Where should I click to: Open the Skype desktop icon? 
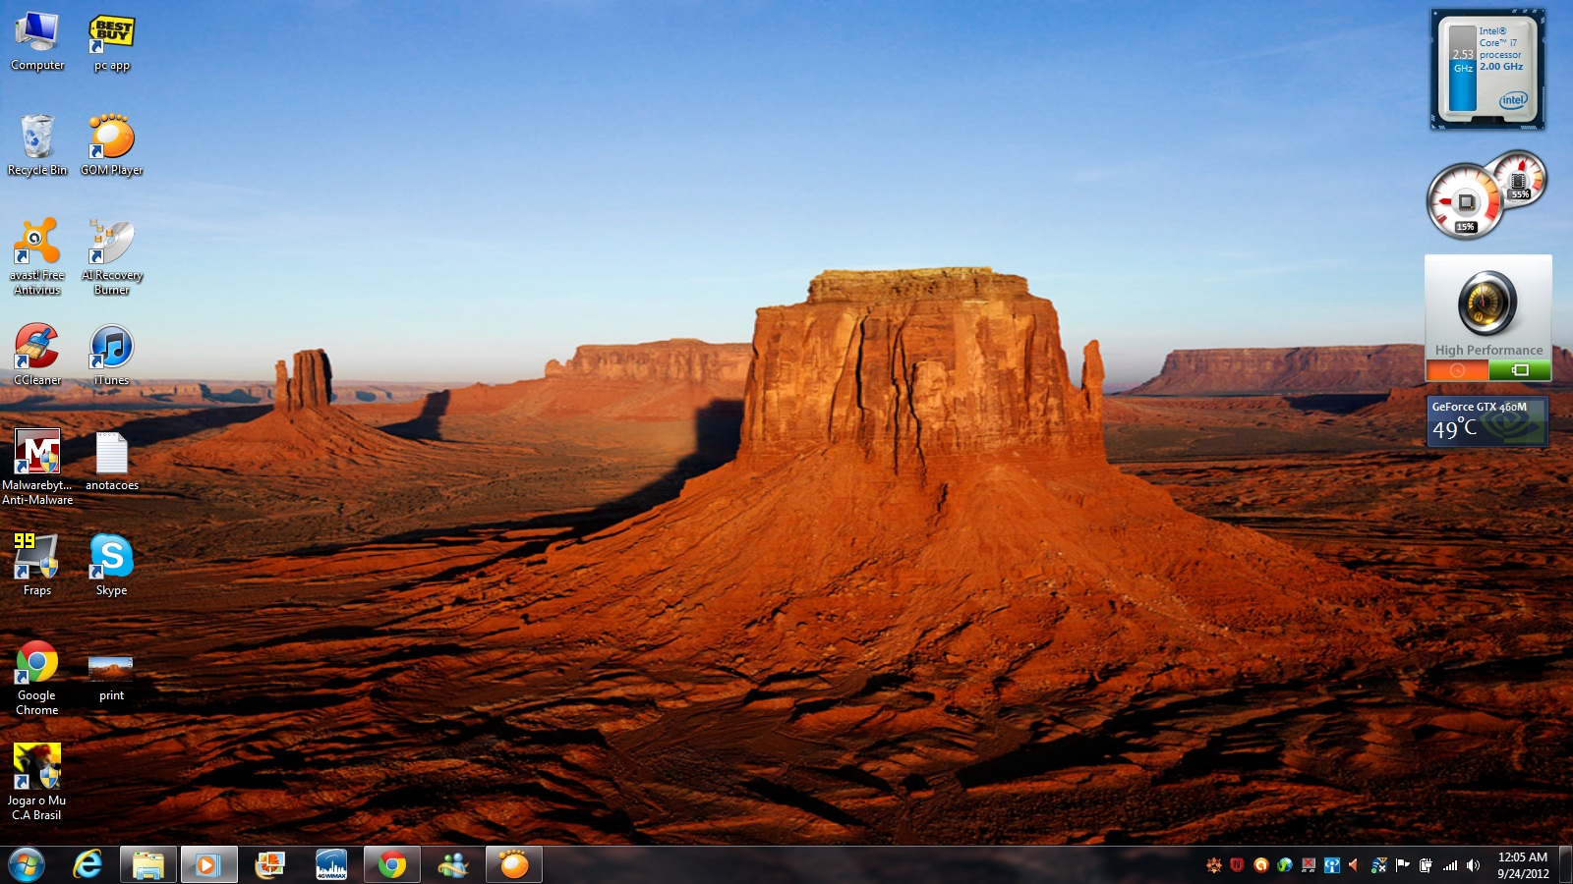pos(111,558)
